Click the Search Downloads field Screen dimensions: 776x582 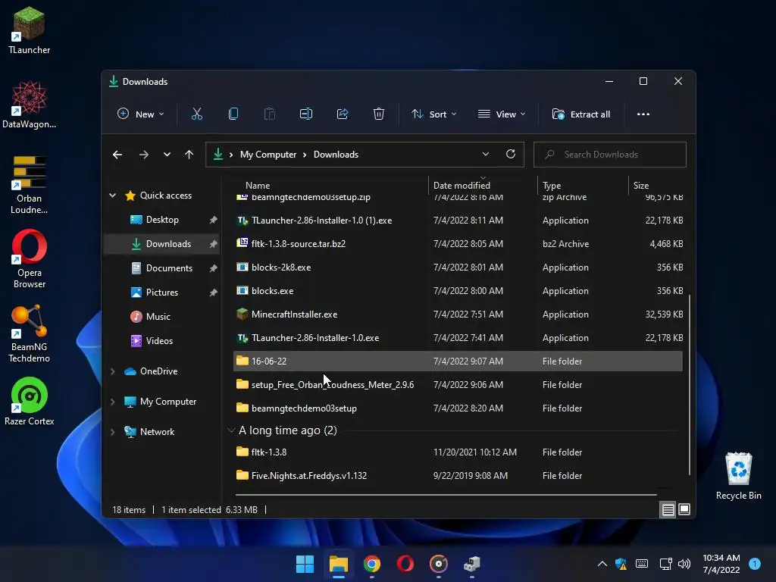pos(610,155)
